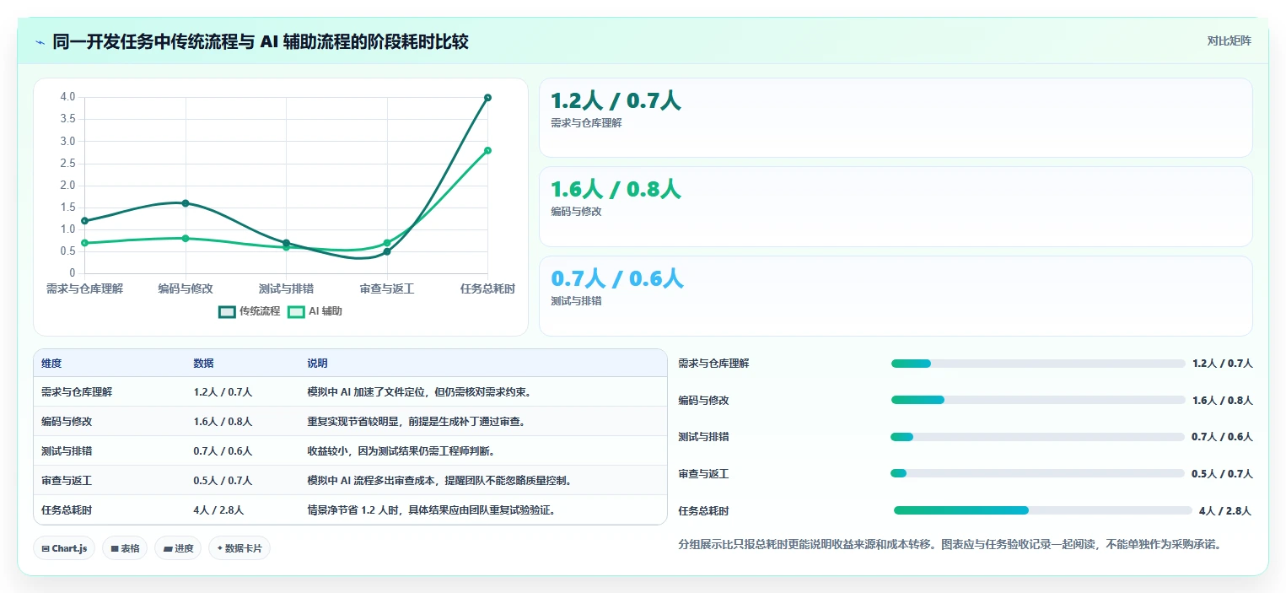Select the 数据卡片 tag chip
This screenshot has width=1286, height=593.
coord(239,548)
